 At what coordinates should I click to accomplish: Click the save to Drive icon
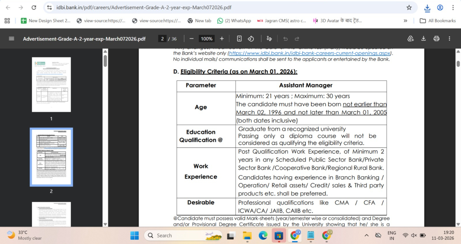411,39
